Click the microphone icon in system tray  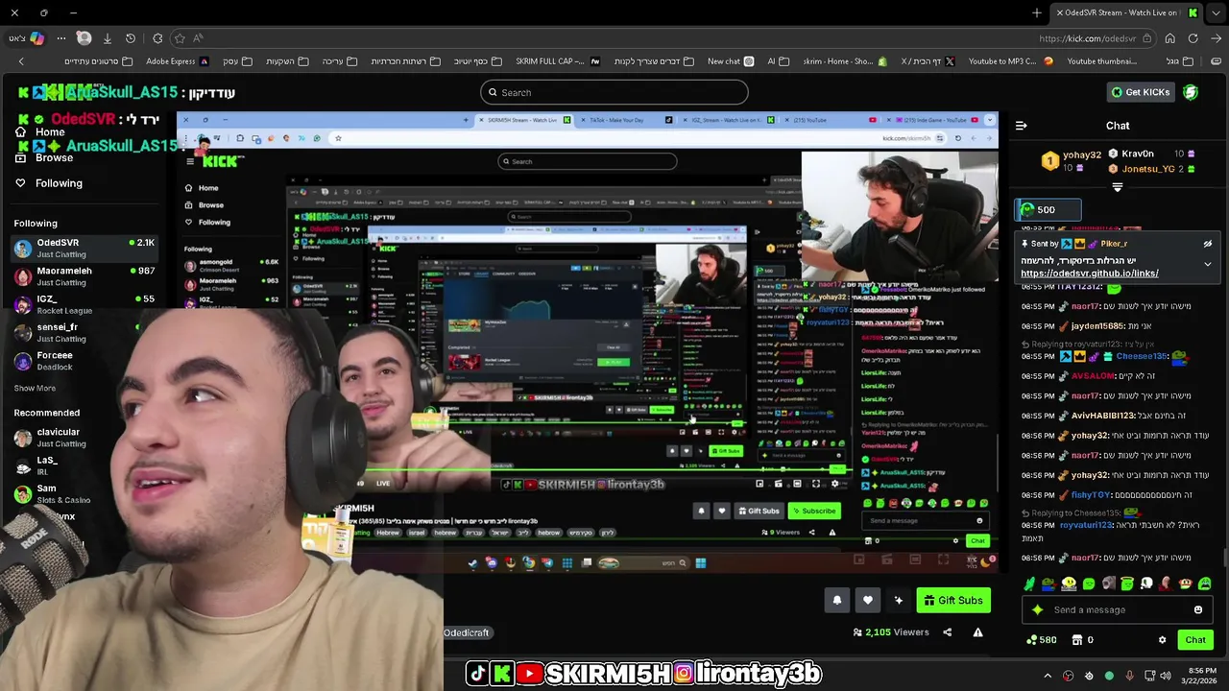tap(1129, 676)
